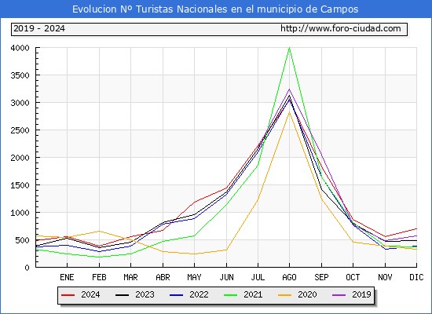Click the black 2023 legend swatch
Image resolution: width=432 pixels, height=314 pixels.
[x=122, y=295]
